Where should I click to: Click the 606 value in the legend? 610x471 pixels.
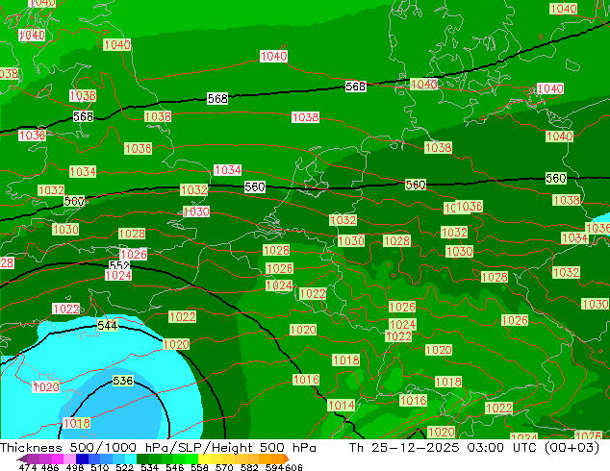tap(293, 467)
